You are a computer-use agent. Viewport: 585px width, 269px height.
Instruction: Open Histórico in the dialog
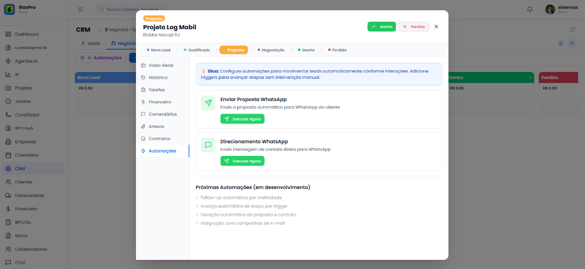pos(163,78)
